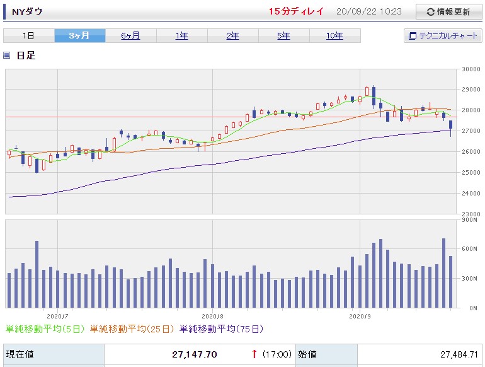Click the (17:00) time text
Image resolution: width=485 pixels, height=367 pixels.
[277, 354]
